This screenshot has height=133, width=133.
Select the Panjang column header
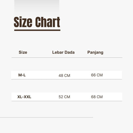(x=95, y=52)
